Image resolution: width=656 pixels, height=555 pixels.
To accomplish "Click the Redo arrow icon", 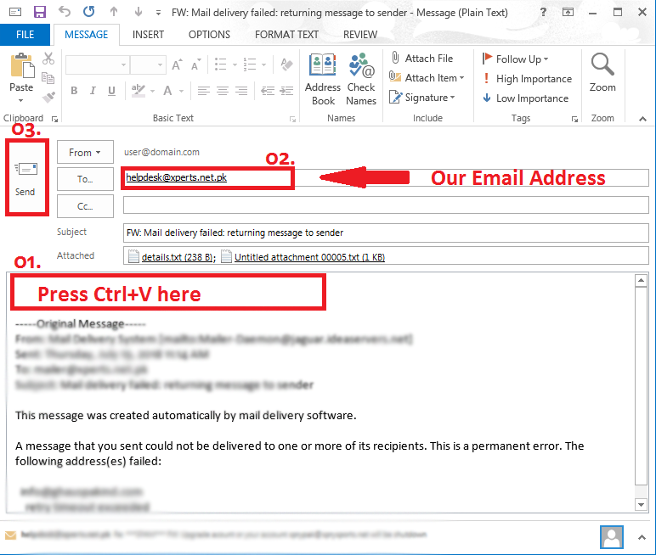I will [x=88, y=12].
